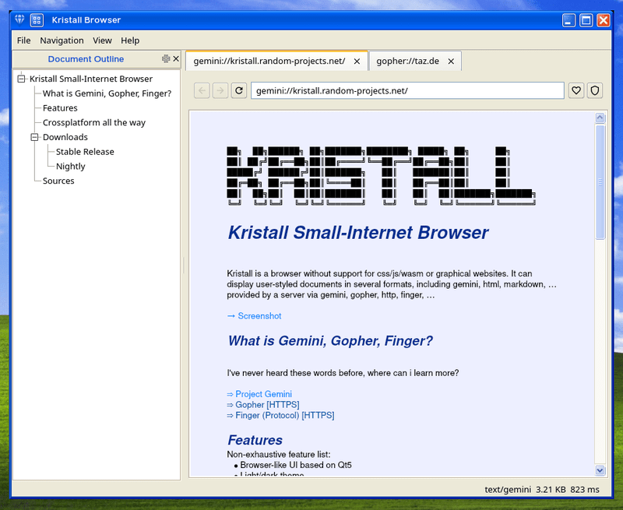The width and height of the screenshot is (623, 510).
Task: Open the Help menu
Action: (x=130, y=40)
